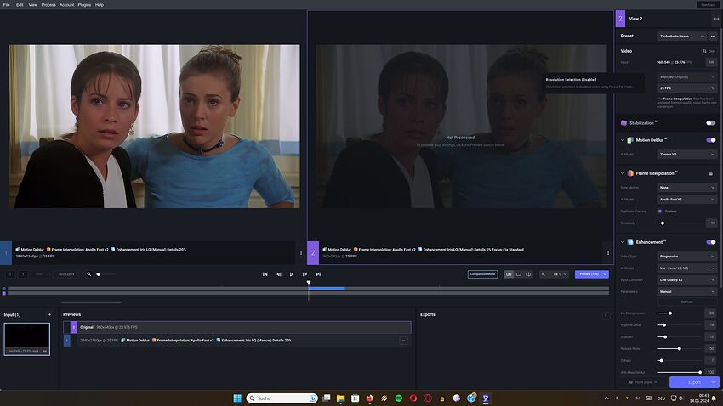
Task: Click the Play button in playback controls
Action: [x=292, y=274]
